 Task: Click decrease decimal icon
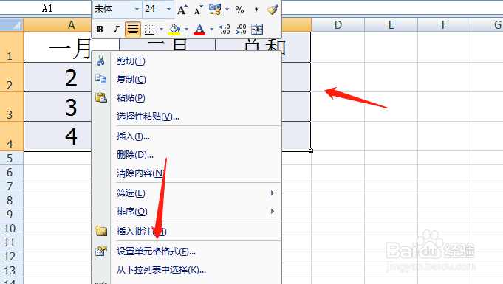click(241, 30)
